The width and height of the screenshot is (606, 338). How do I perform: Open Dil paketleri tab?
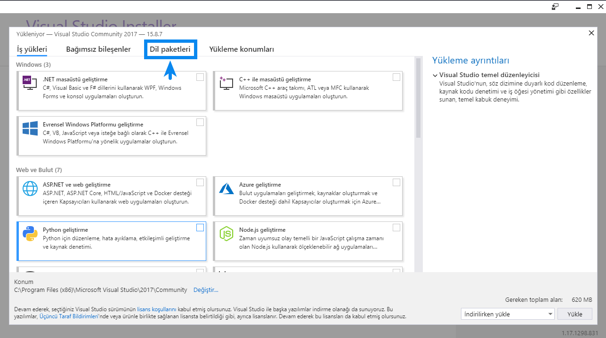point(170,49)
